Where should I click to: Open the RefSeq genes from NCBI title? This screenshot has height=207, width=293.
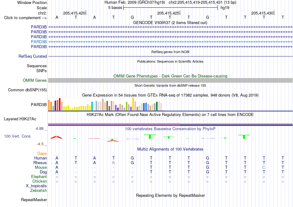pos(170,52)
